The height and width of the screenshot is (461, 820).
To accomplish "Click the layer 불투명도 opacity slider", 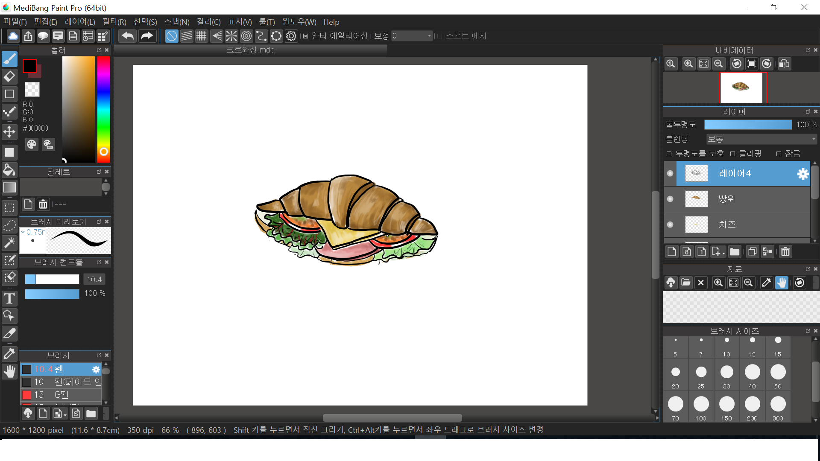I will point(747,125).
